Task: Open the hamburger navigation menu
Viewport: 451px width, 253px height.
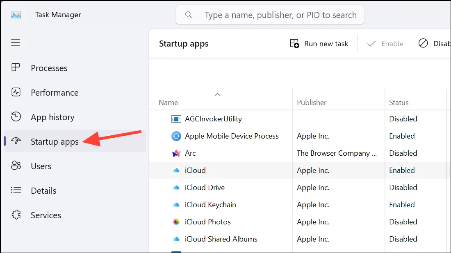Action: tap(16, 43)
